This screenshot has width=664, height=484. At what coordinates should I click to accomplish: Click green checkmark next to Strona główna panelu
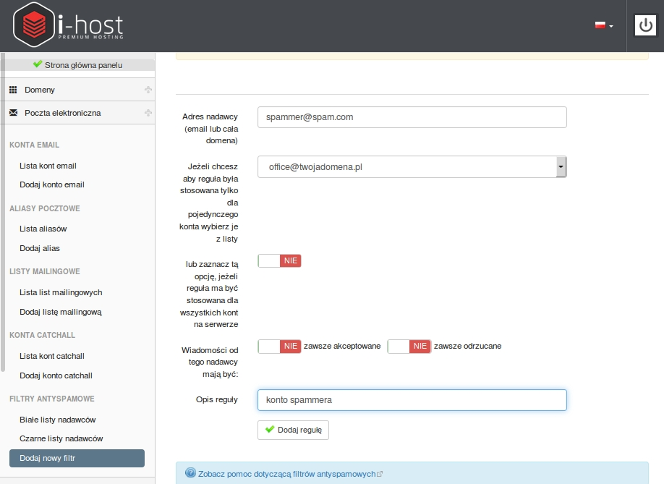coord(38,64)
